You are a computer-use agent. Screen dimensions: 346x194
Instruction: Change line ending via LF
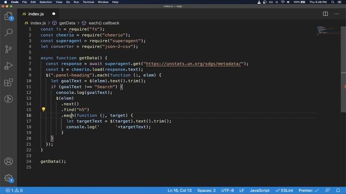pyautogui.click(x=242, y=190)
